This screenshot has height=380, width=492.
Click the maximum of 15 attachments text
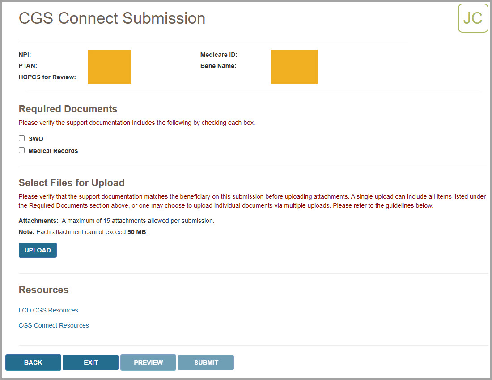pos(138,221)
